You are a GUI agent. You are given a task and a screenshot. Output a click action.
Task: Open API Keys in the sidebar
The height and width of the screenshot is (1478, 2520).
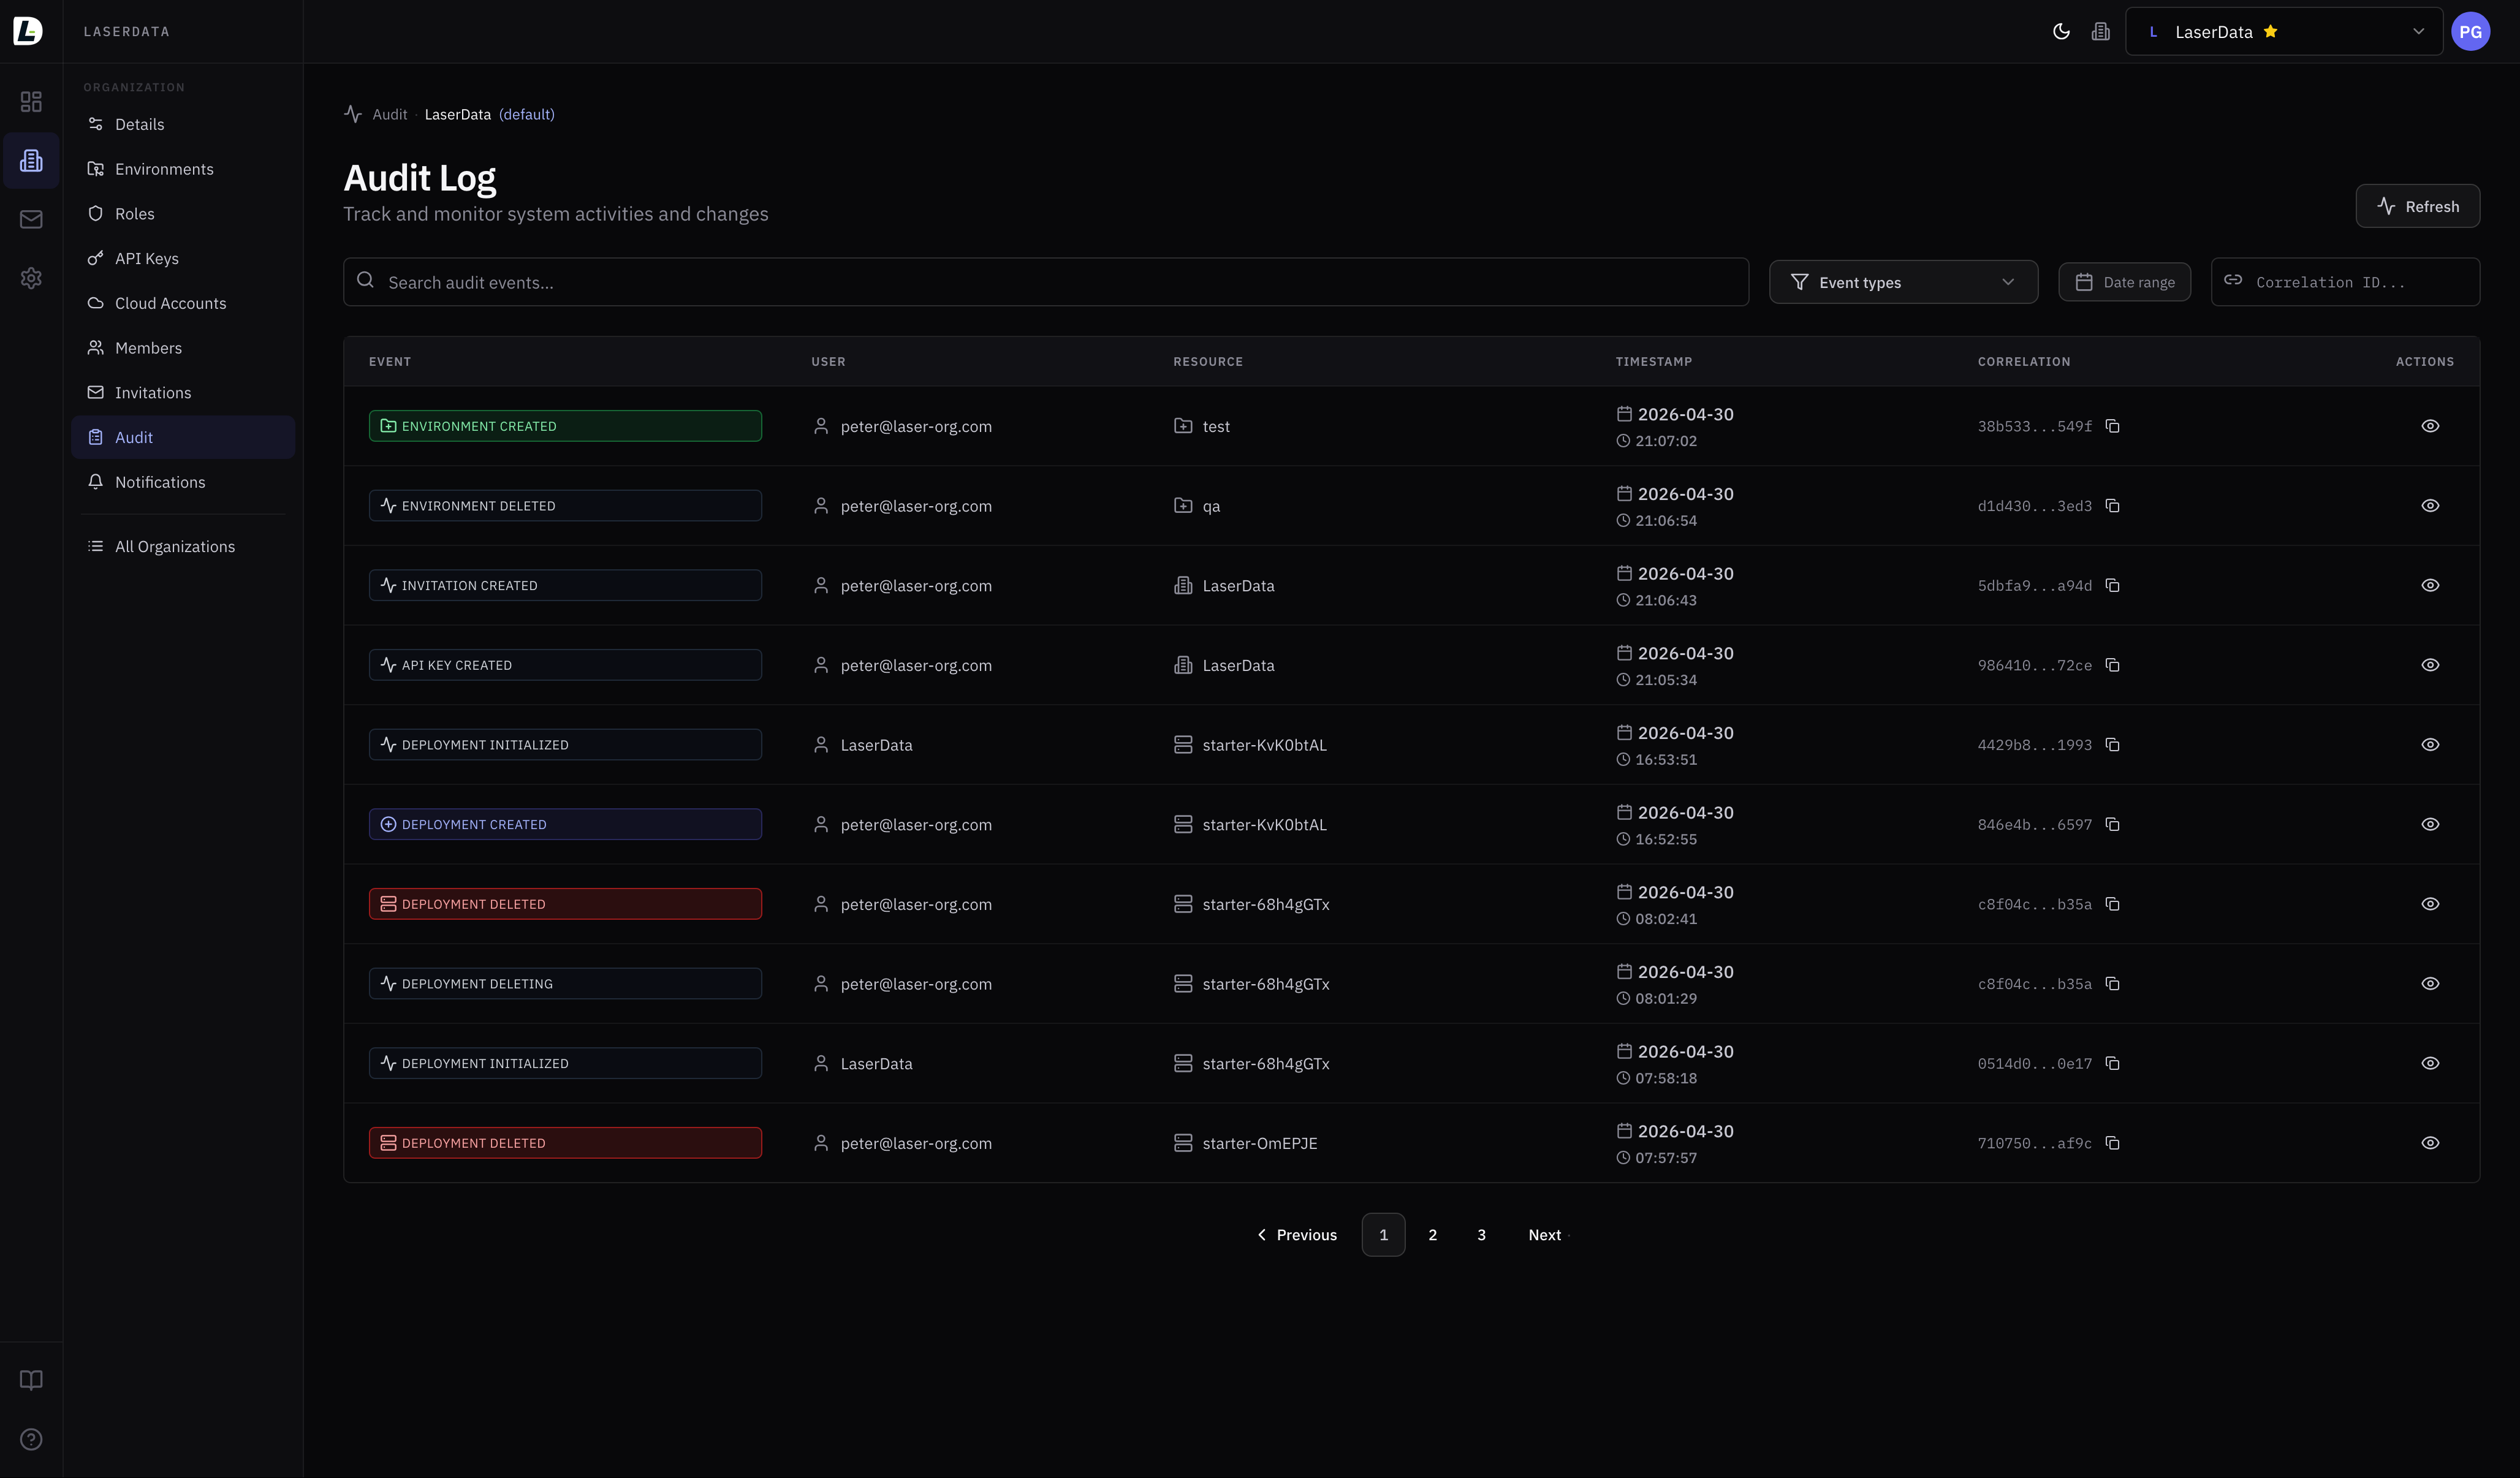[x=183, y=258]
